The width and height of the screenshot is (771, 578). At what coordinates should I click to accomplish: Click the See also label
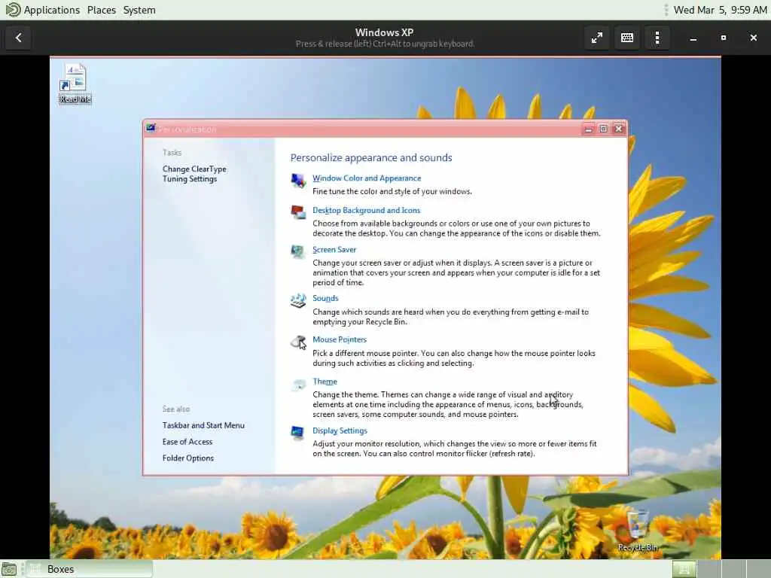tap(176, 409)
